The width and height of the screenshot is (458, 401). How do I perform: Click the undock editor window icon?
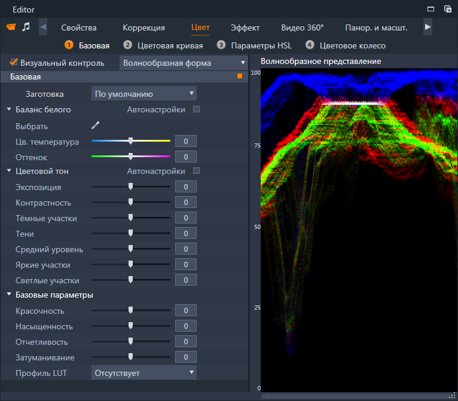click(x=447, y=9)
